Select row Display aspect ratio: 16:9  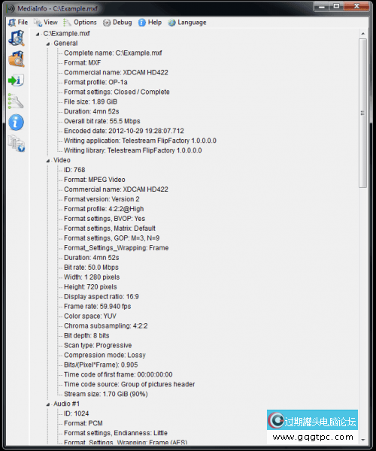point(102,297)
